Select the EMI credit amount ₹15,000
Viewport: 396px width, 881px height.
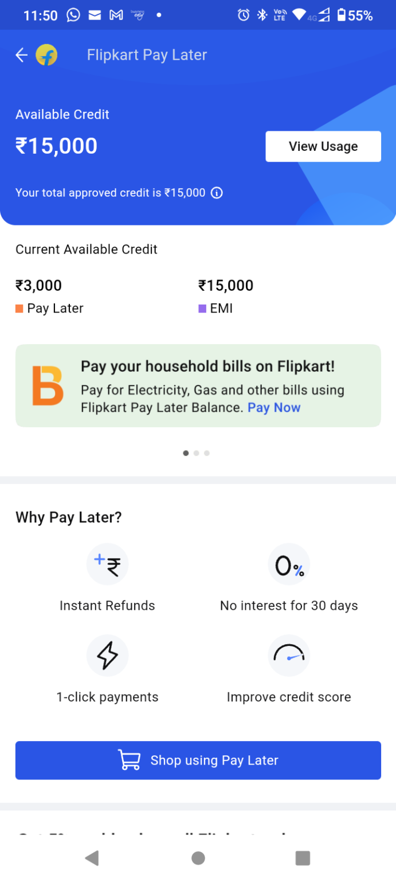point(226,285)
